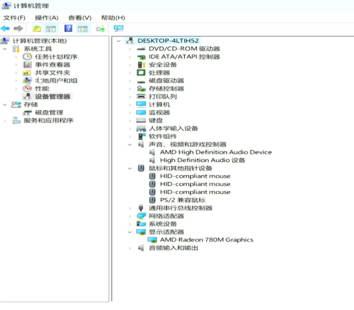Viewport: 354px width, 310px height.
Task: Open the 帮助(H) menu
Action: coord(113,18)
